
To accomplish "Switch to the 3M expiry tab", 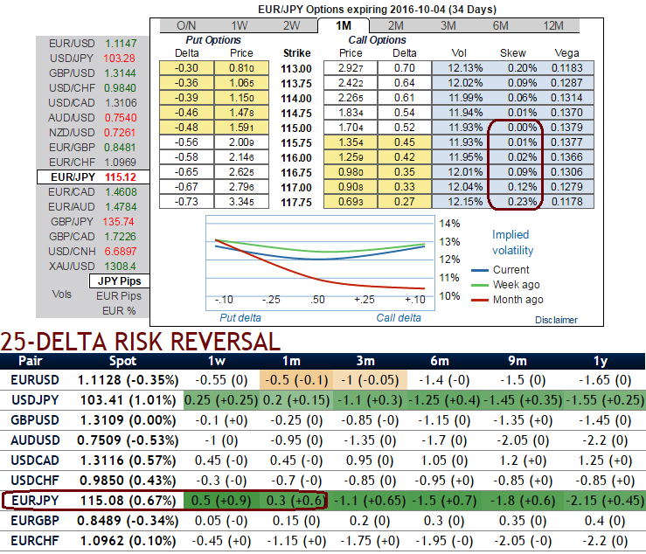I will pos(448,25).
